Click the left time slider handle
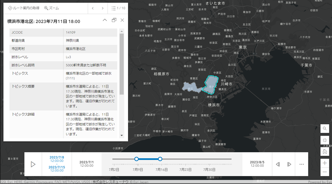This screenshot has height=184, width=332. tap(136, 159)
